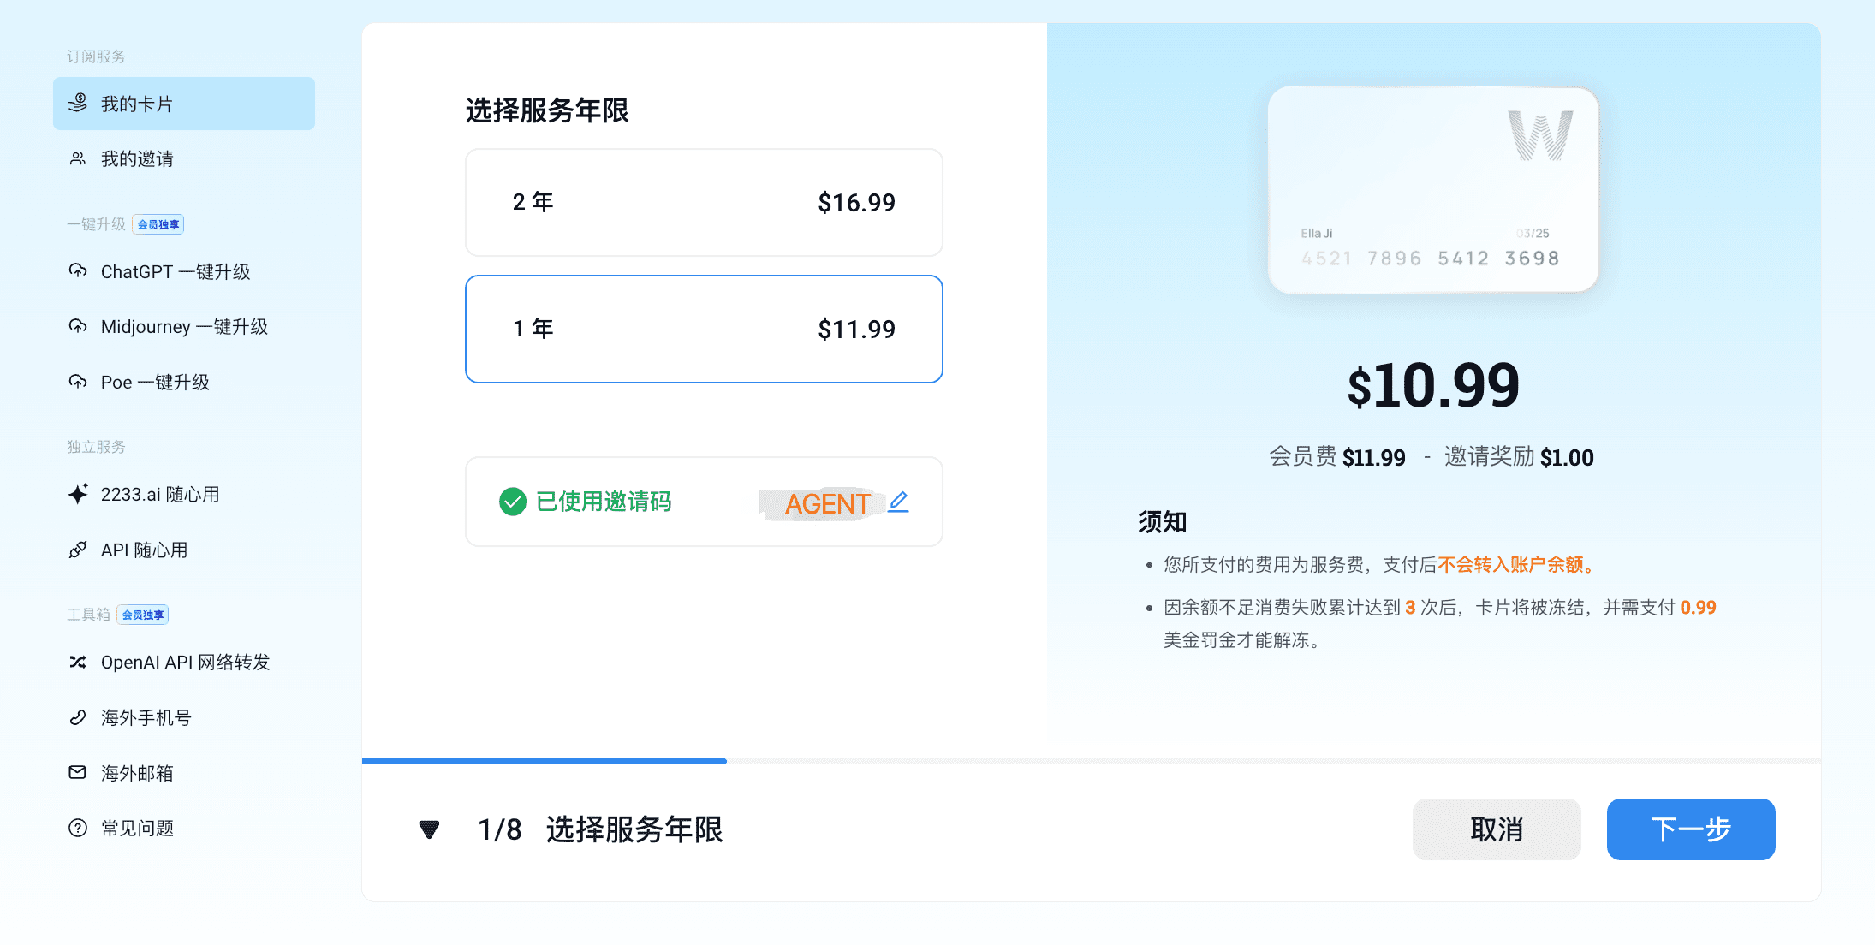Click the green invitation code checkmark
Image resolution: width=1875 pixels, height=945 pixels.
point(513,502)
